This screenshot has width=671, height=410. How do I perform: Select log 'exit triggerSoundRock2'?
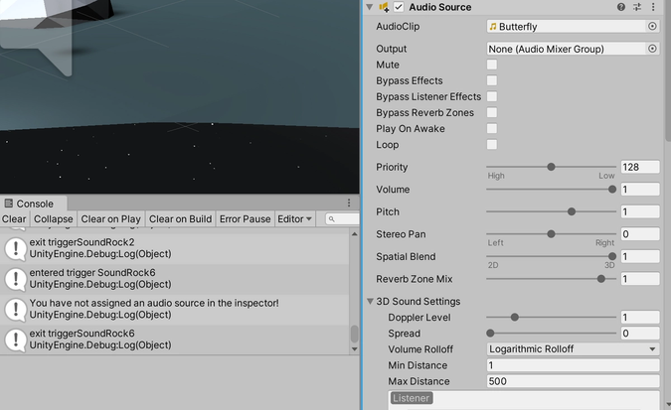(175, 248)
